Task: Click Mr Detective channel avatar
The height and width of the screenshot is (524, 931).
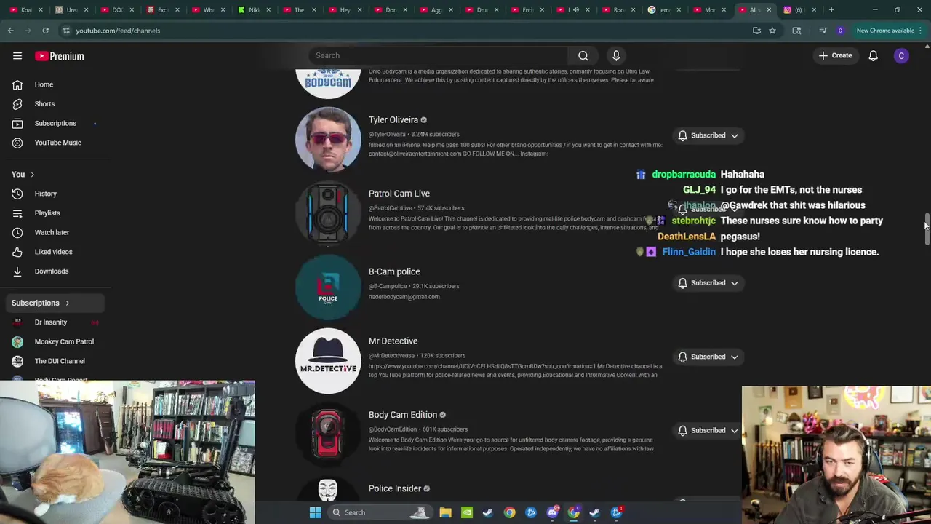Action: pyautogui.click(x=328, y=361)
